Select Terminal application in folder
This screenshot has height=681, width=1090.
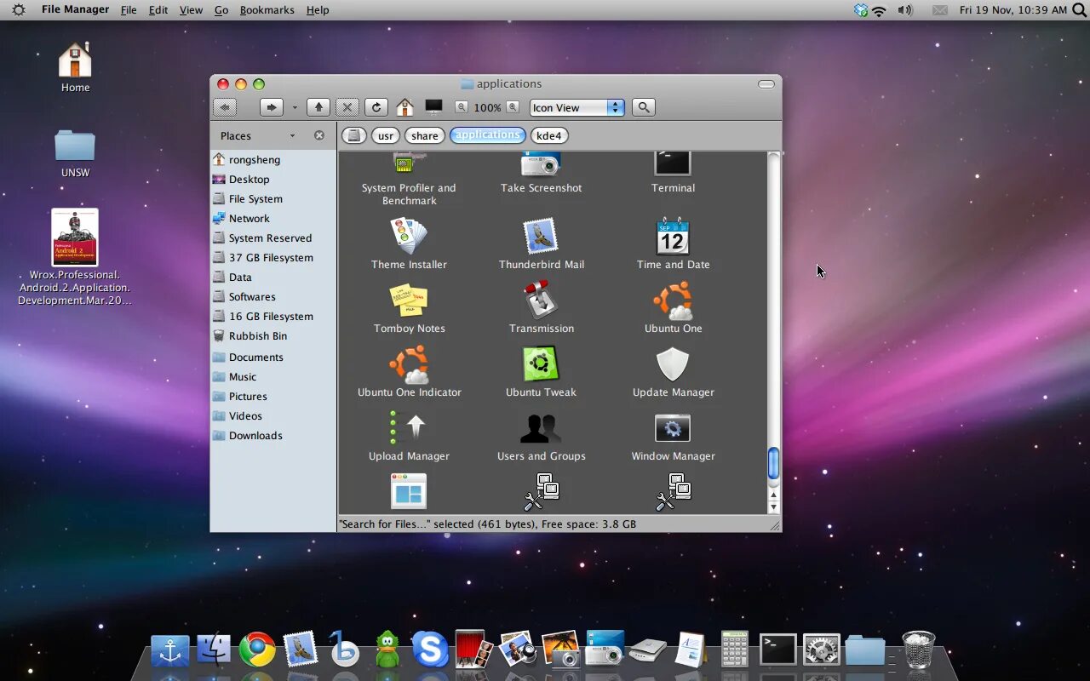pyautogui.click(x=673, y=165)
